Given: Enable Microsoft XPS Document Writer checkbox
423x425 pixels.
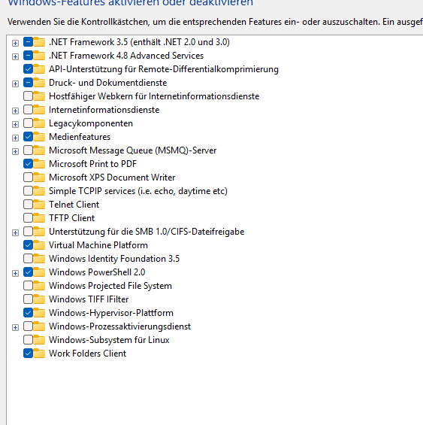Looking at the screenshot, I should [x=28, y=178].
